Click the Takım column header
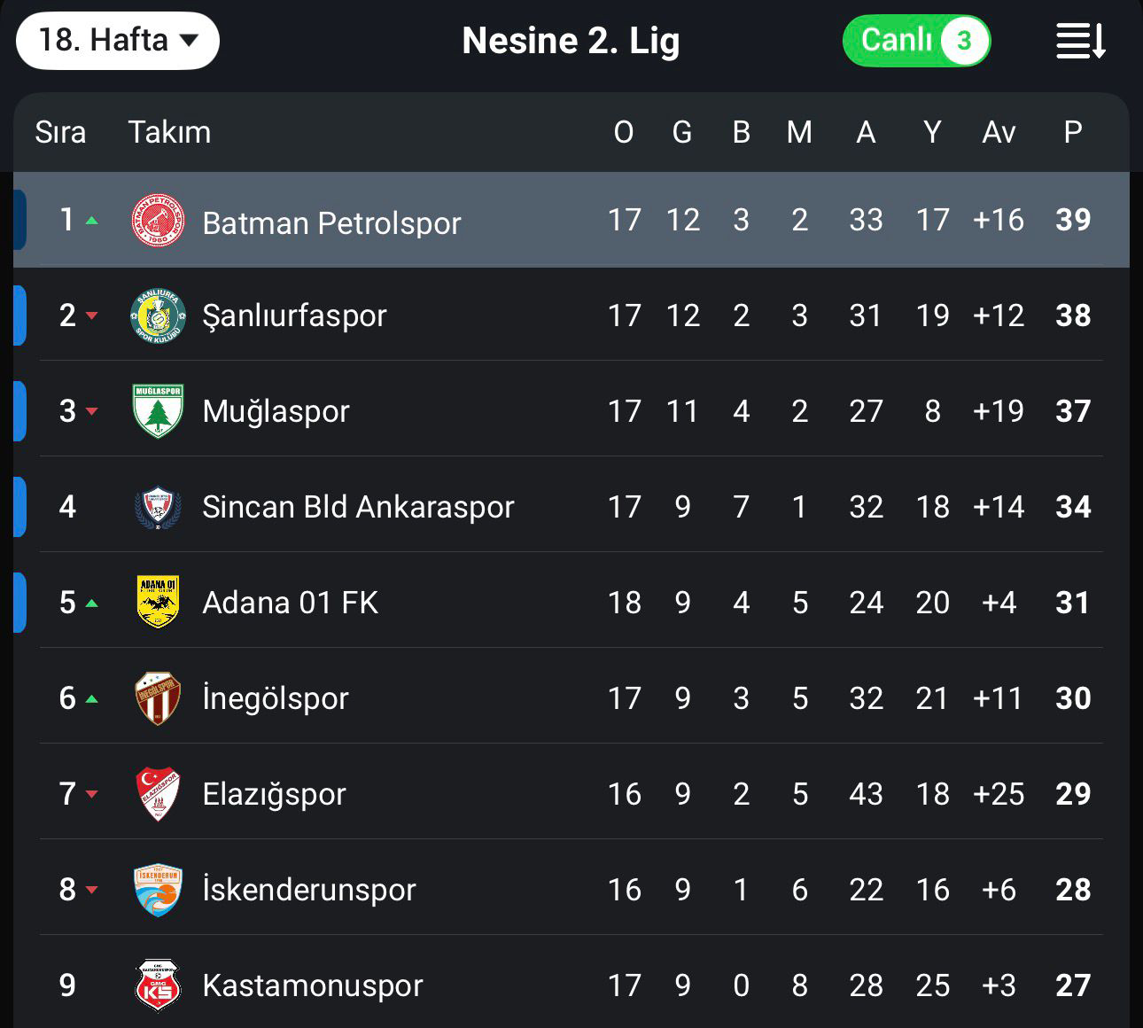This screenshot has width=1143, height=1028. (x=169, y=132)
